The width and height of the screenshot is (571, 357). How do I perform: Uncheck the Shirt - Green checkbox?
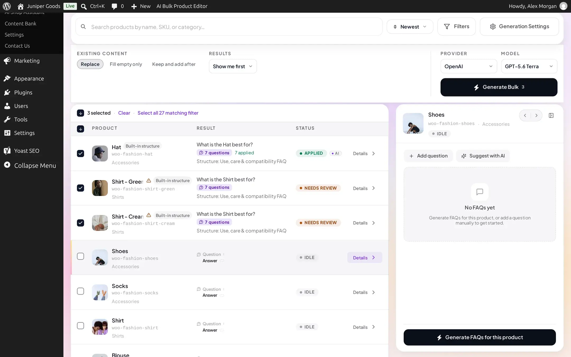click(80, 188)
